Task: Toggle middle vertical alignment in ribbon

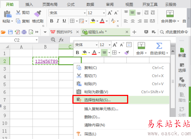Action: pyautogui.click(x=132, y=13)
